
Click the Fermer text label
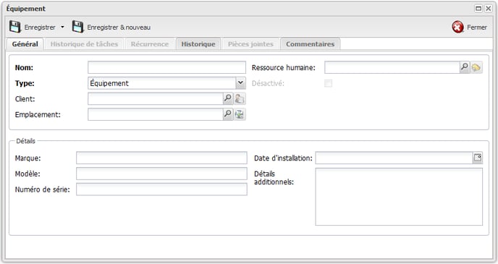[x=477, y=27]
